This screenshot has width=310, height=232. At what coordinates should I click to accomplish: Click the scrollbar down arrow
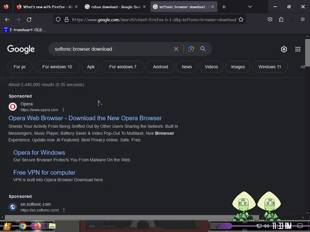(308, 213)
